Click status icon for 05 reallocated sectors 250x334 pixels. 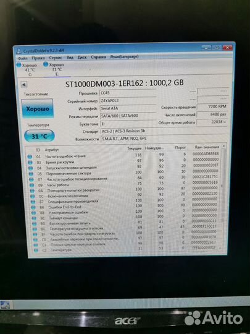pos(31,174)
